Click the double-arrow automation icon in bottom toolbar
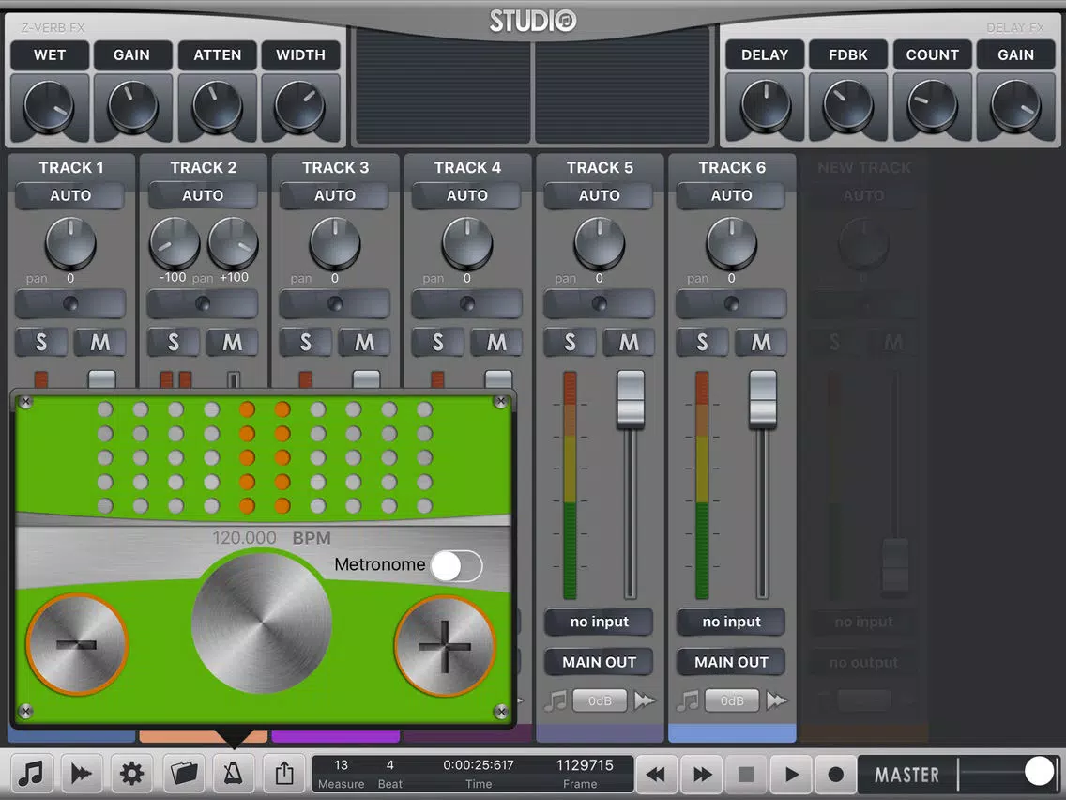 pos(82,774)
